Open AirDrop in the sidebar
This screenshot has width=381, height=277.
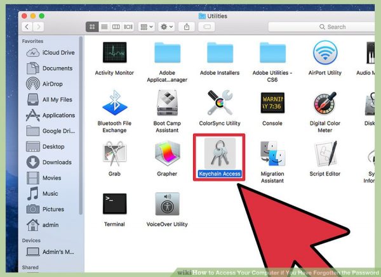pyautogui.click(x=44, y=84)
